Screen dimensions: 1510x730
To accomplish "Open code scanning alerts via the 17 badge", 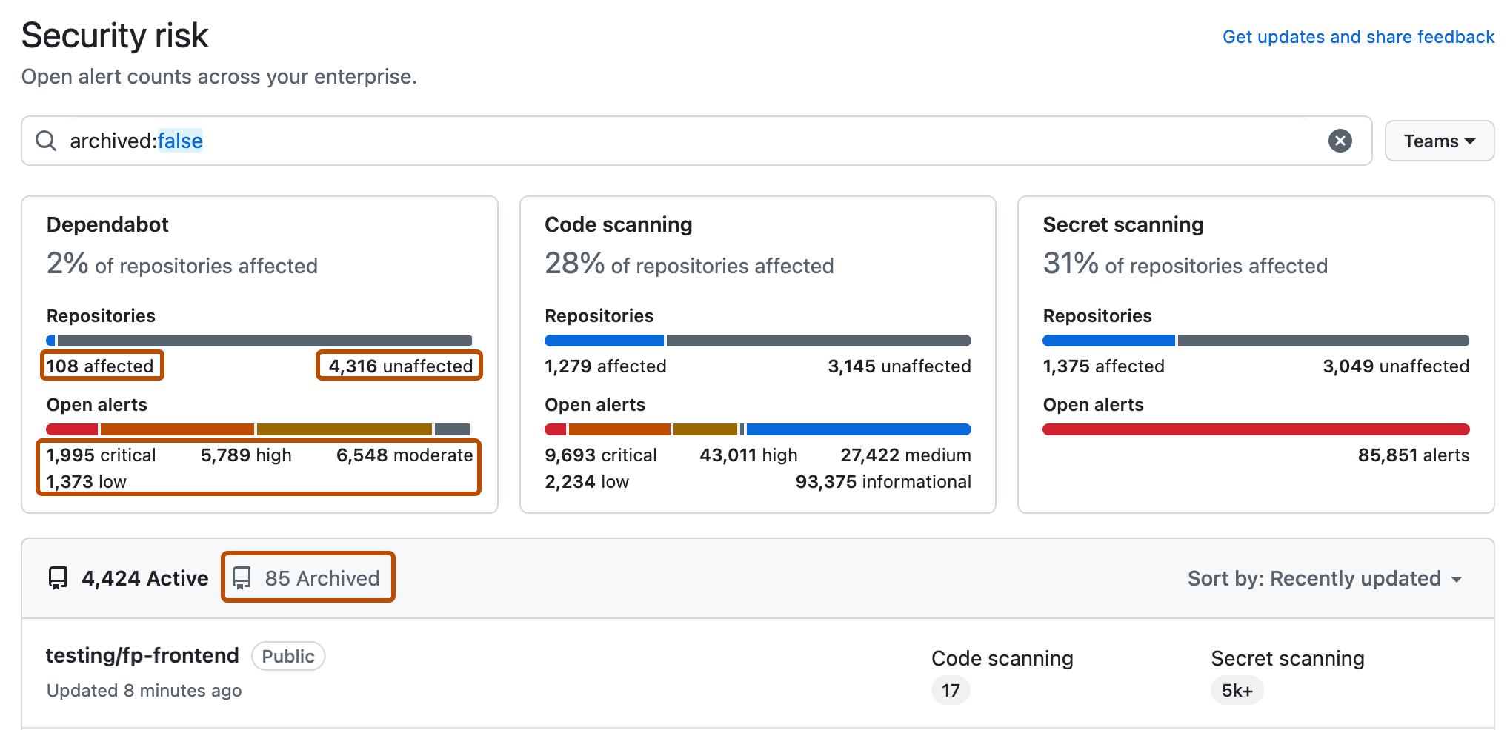I will pyautogui.click(x=951, y=690).
